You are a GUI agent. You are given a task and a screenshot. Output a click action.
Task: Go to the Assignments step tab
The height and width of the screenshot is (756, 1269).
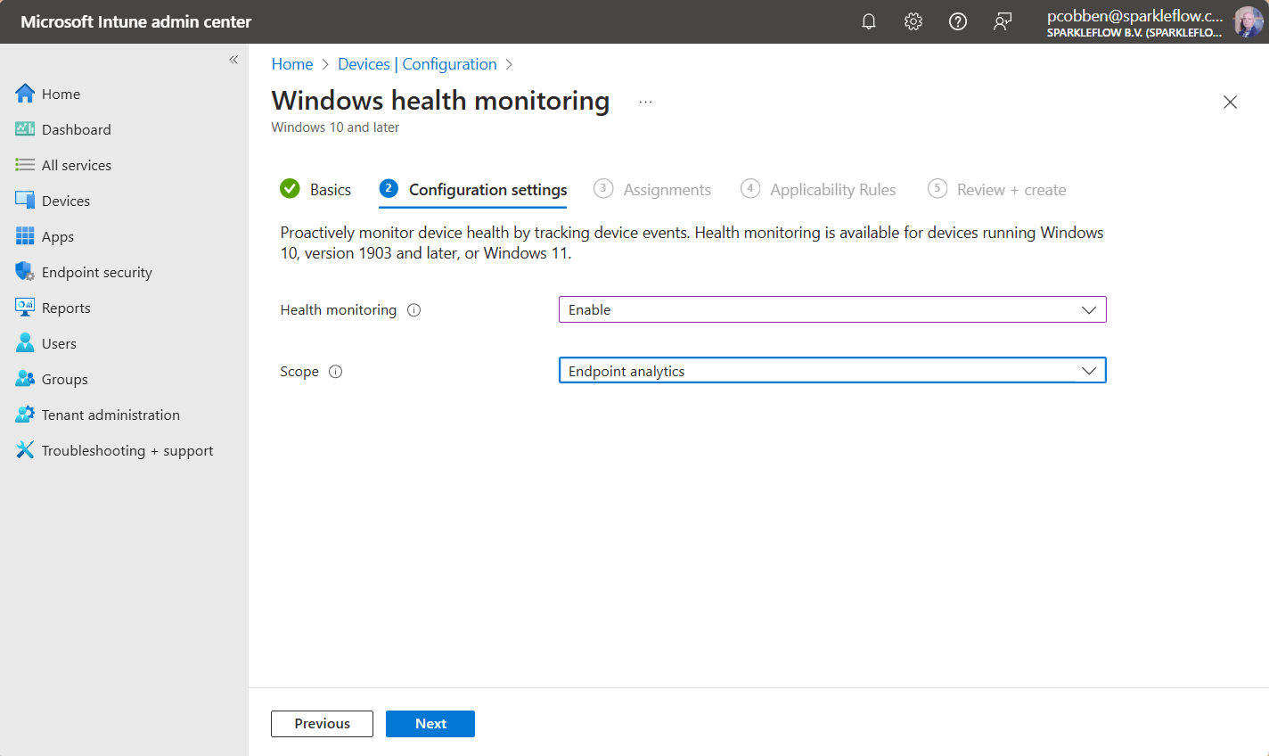[652, 189]
